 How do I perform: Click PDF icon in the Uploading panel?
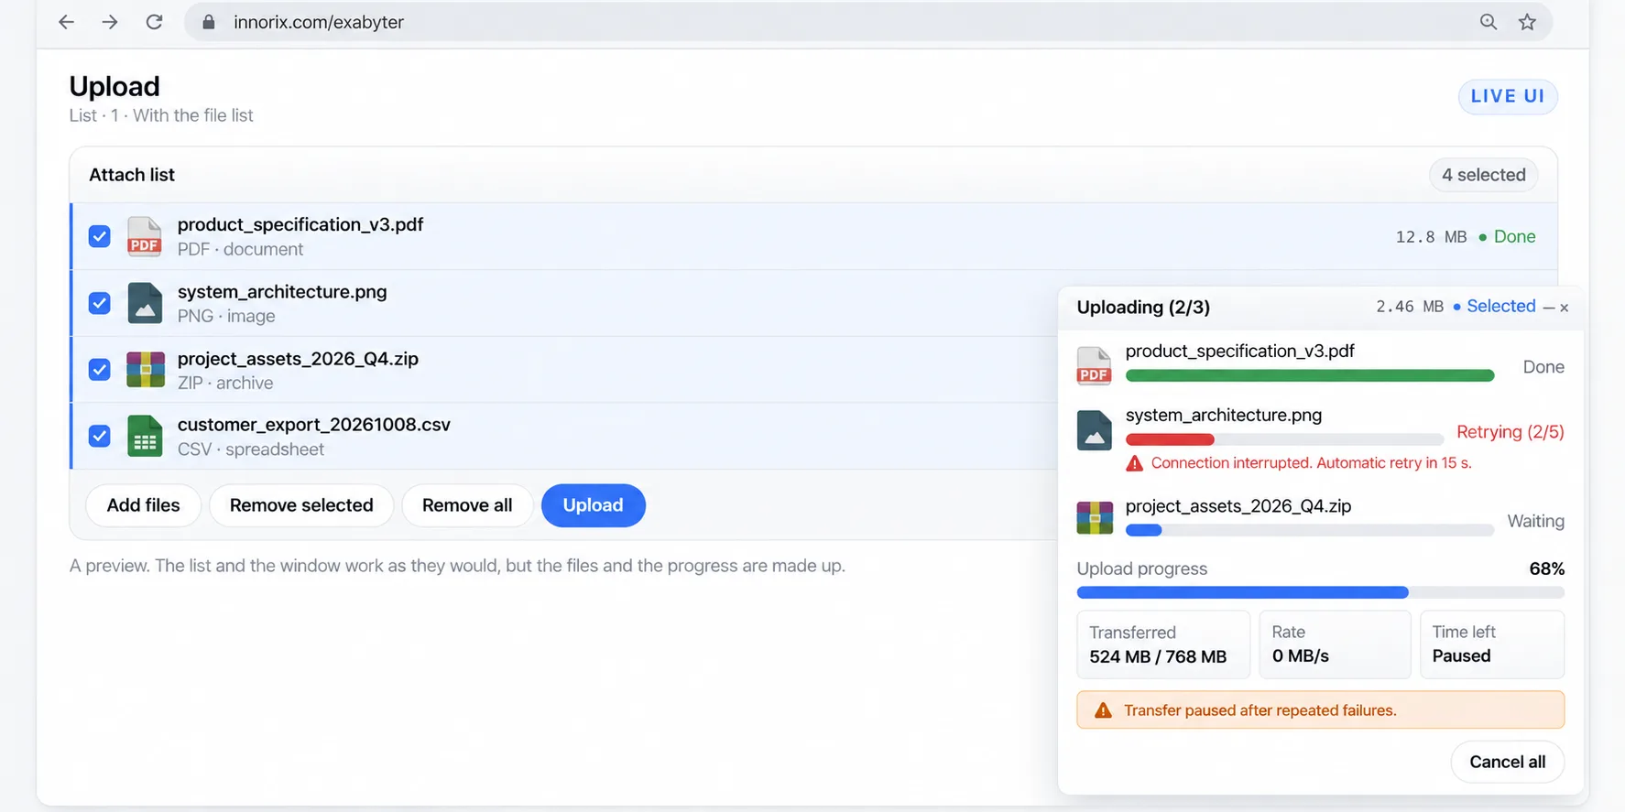pyautogui.click(x=1094, y=365)
